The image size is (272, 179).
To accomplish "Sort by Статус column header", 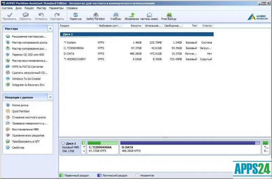I will click(205, 26).
